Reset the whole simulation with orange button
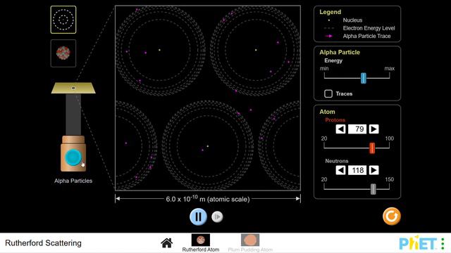 point(392,216)
